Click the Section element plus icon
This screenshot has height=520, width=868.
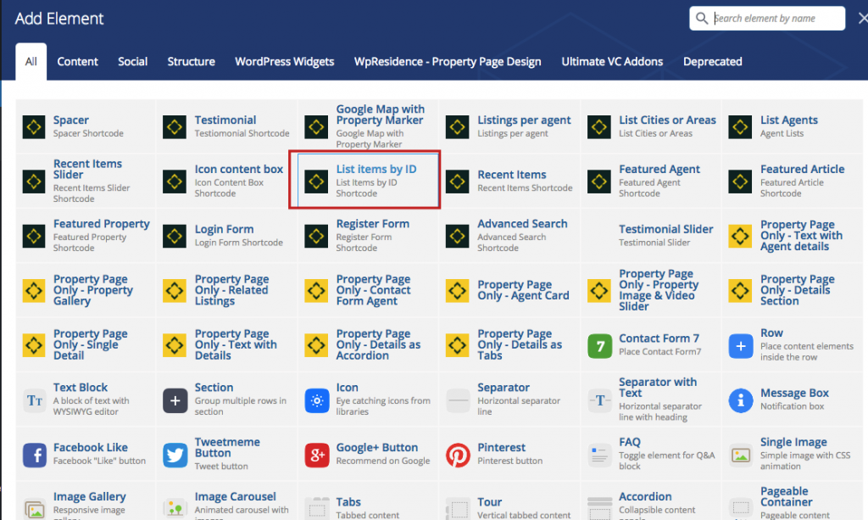point(175,400)
